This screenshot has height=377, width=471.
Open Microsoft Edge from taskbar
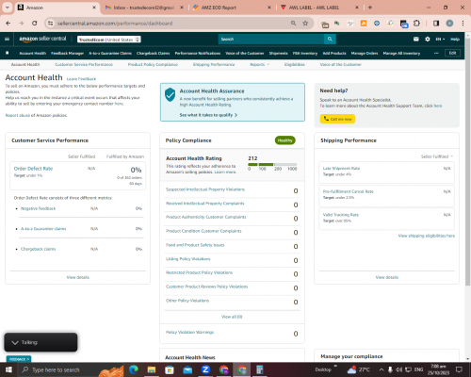tap(134, 369)
